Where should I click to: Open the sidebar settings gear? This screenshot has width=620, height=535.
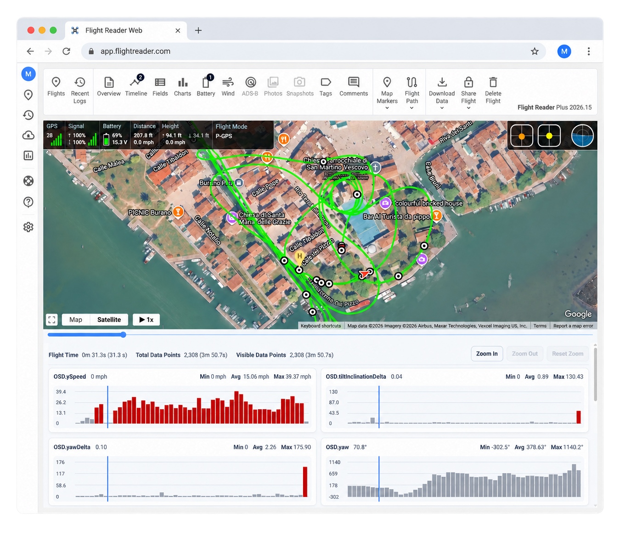pyautogui.click(x=28, y=227)
